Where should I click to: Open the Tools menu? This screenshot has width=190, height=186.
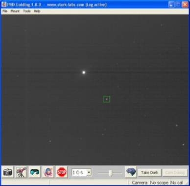click(27, 11)
